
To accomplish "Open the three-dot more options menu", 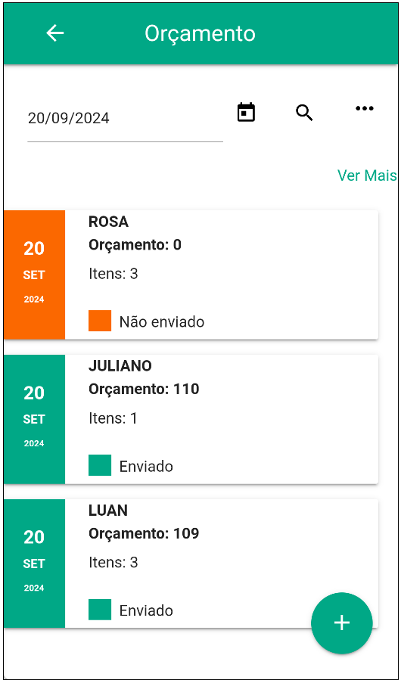I will pyautogui.click(x=365, y=108).
